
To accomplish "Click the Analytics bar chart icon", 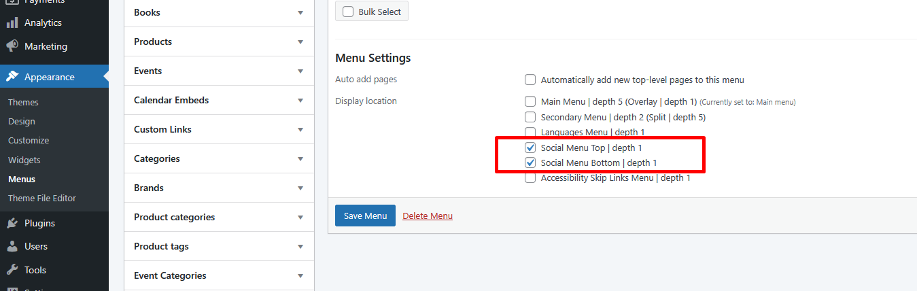I will coord(12,22).
